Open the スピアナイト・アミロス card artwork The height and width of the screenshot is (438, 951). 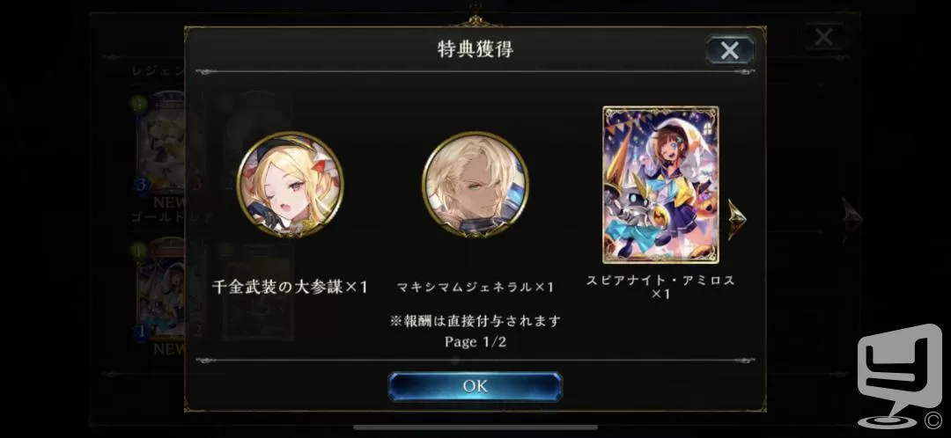660,185
